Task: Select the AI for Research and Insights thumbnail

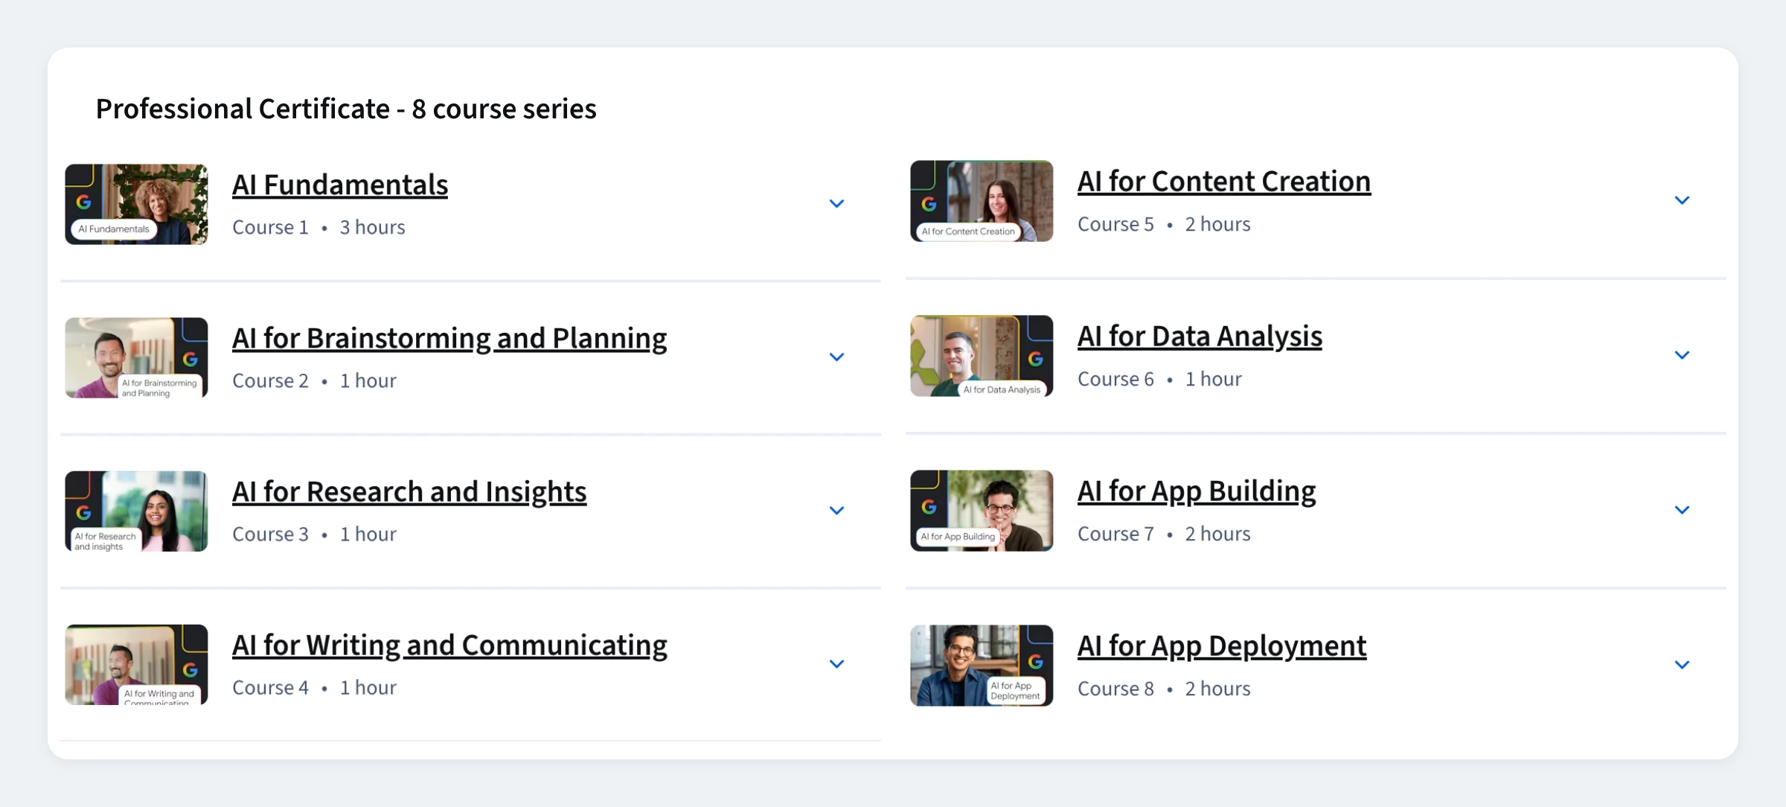Action: click(136, 511)
